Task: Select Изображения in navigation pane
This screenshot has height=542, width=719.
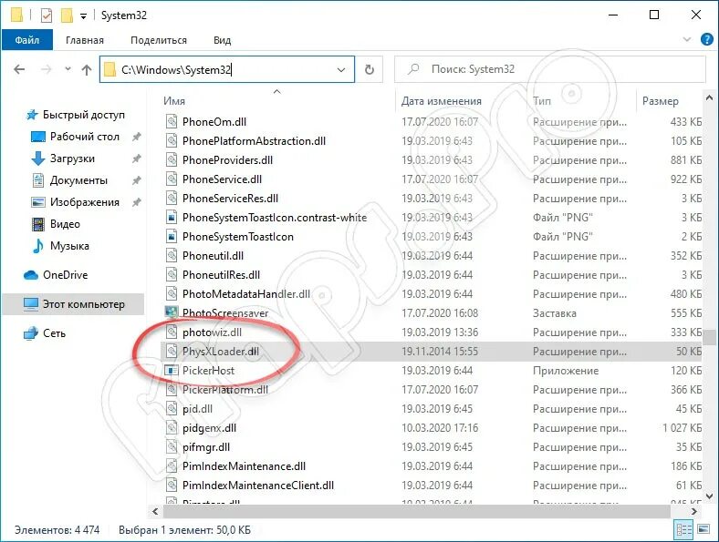Action: [x=84, y=202]
